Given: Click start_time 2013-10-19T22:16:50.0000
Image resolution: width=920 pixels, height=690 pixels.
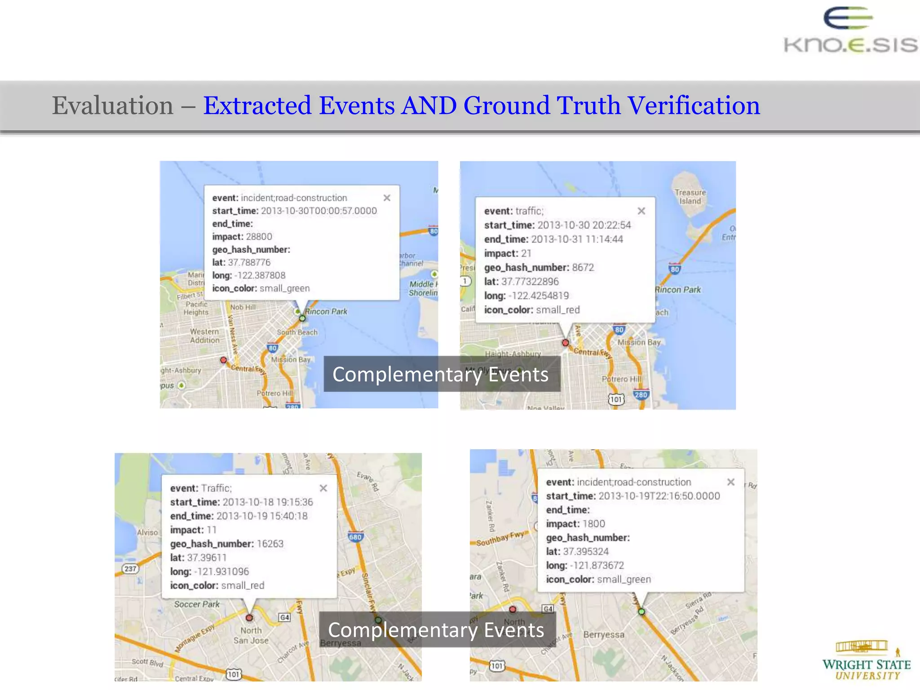Looking at the screenshot, I should [x=633, y=496].
